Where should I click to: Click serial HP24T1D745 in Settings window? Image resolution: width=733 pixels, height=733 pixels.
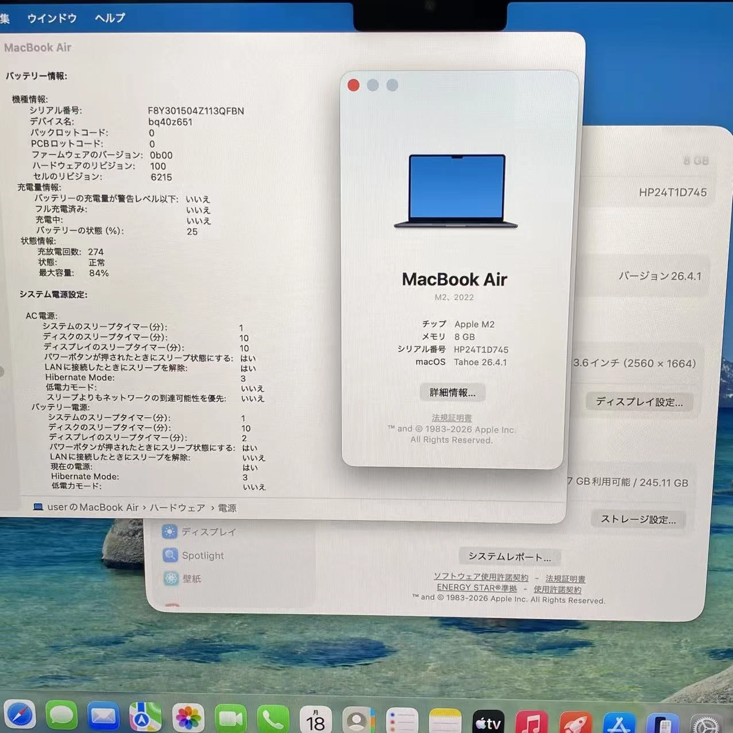point(673,192)
